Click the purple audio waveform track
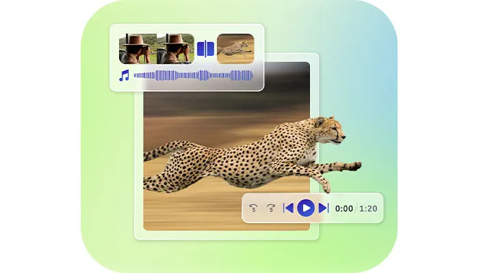479x273 pixels. pos(193,76)
